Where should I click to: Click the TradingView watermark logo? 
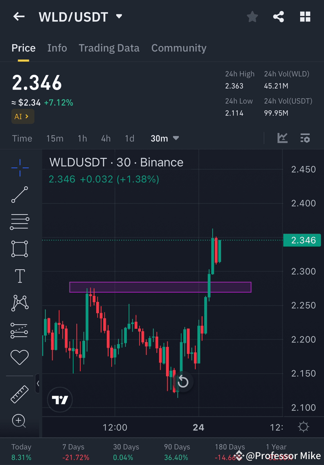[x=59, y=400]
